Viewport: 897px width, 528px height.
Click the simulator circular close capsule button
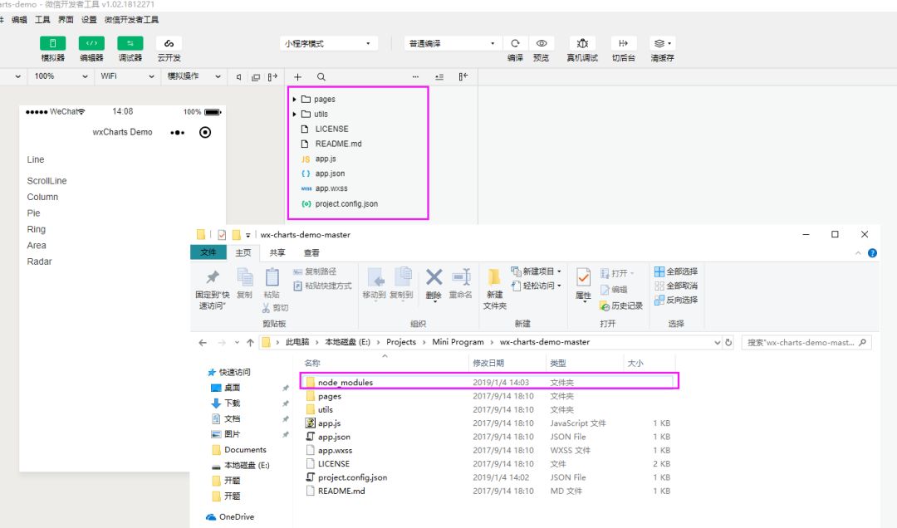point(205,133)
